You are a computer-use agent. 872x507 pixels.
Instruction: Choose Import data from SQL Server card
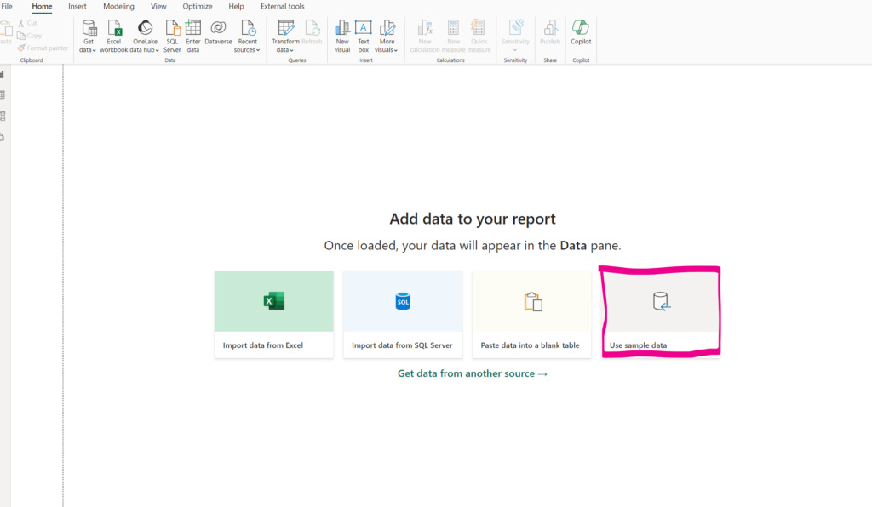403,314
